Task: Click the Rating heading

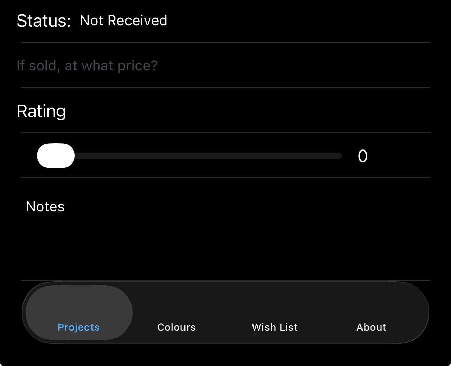Action: (x=41, y=111)
